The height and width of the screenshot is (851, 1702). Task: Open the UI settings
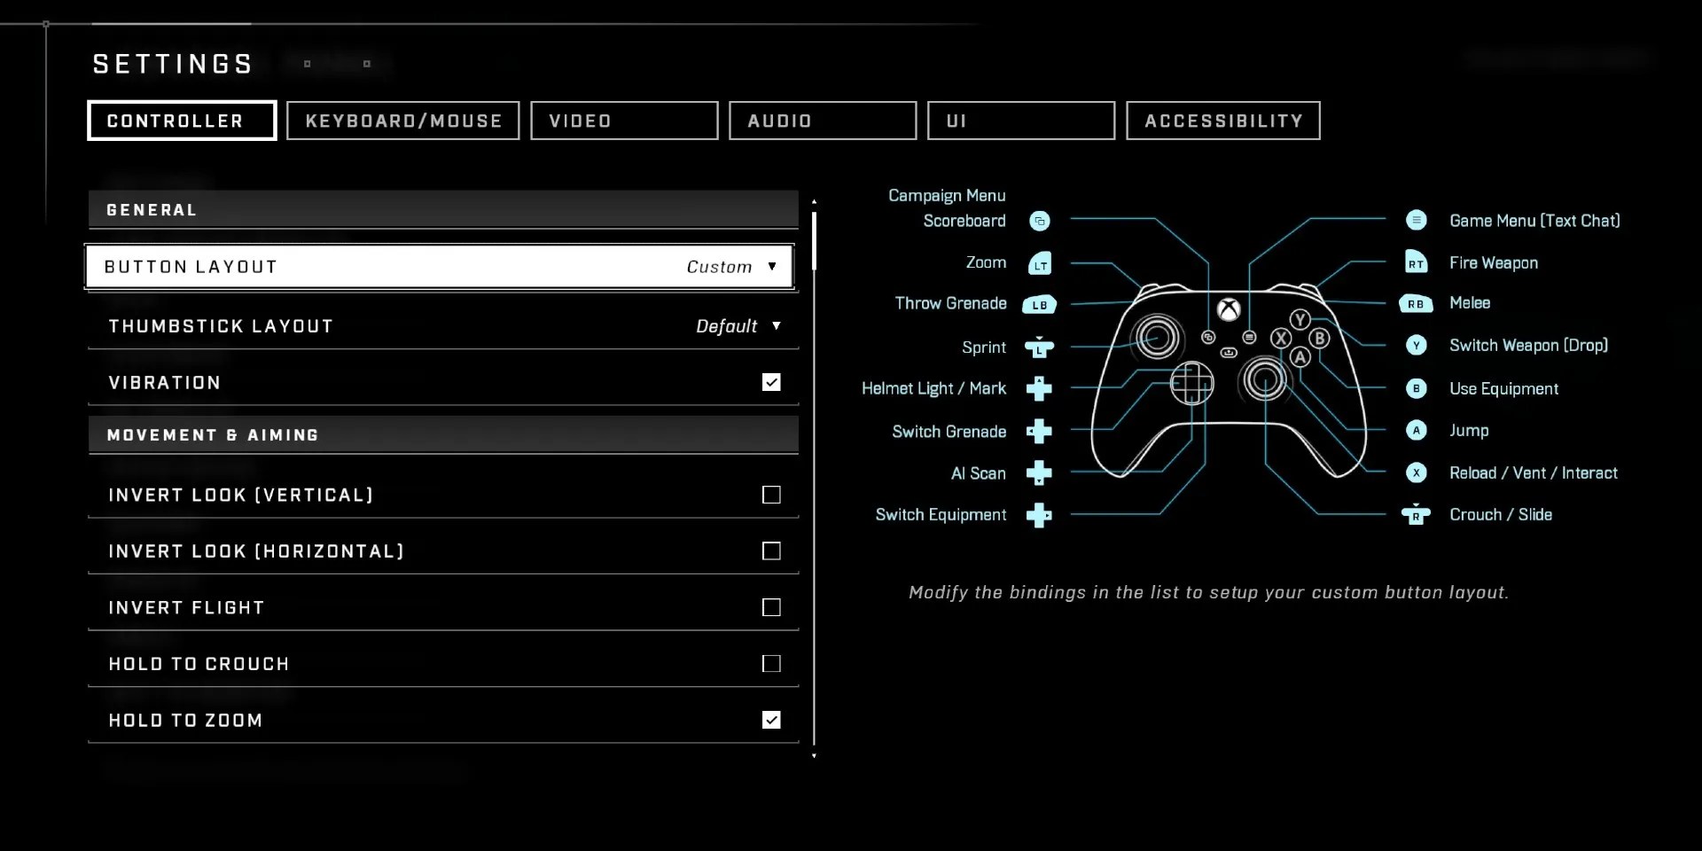pyautogui.click(x=1020, y=121)
